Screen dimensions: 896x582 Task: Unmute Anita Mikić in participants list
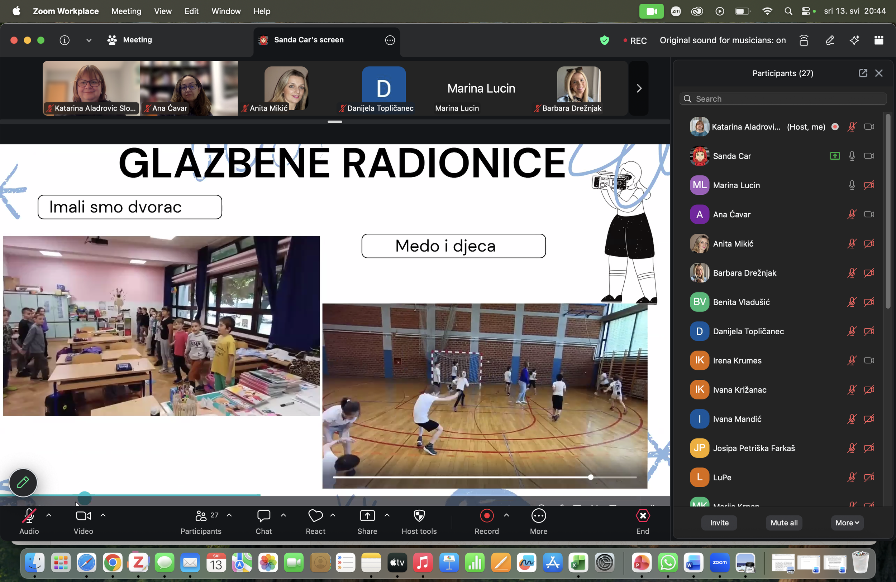(x=852, y=244)
